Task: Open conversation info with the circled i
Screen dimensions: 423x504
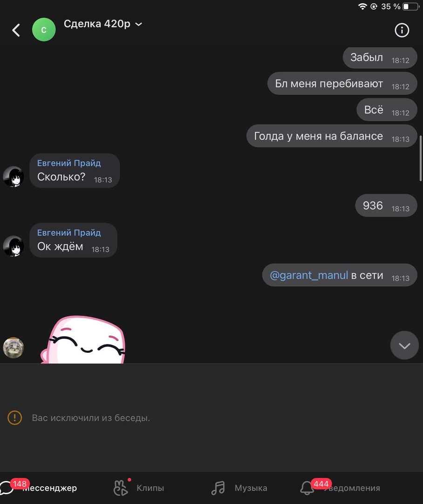Action: click(402, 30)
